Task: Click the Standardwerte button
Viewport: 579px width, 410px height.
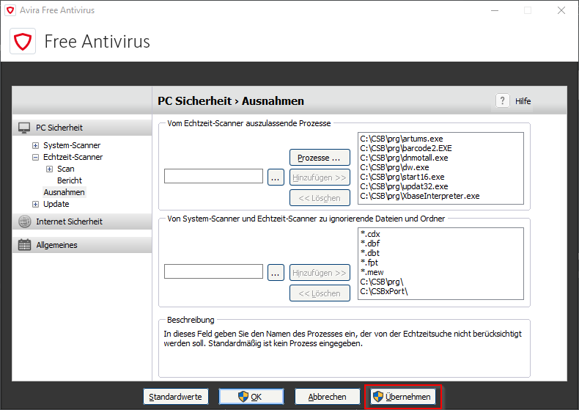Action: coord(176,397)
